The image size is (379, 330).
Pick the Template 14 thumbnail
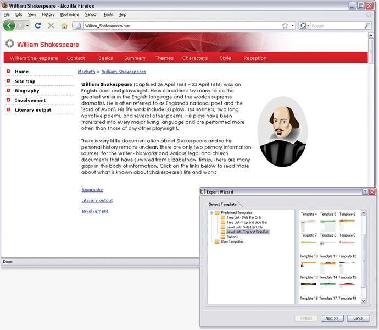(328, 285)
